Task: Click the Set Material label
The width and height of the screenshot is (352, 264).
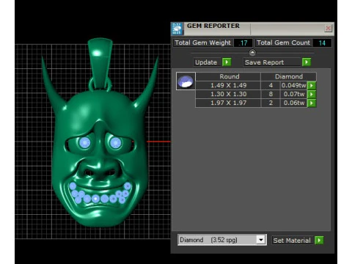Action: 292,241
